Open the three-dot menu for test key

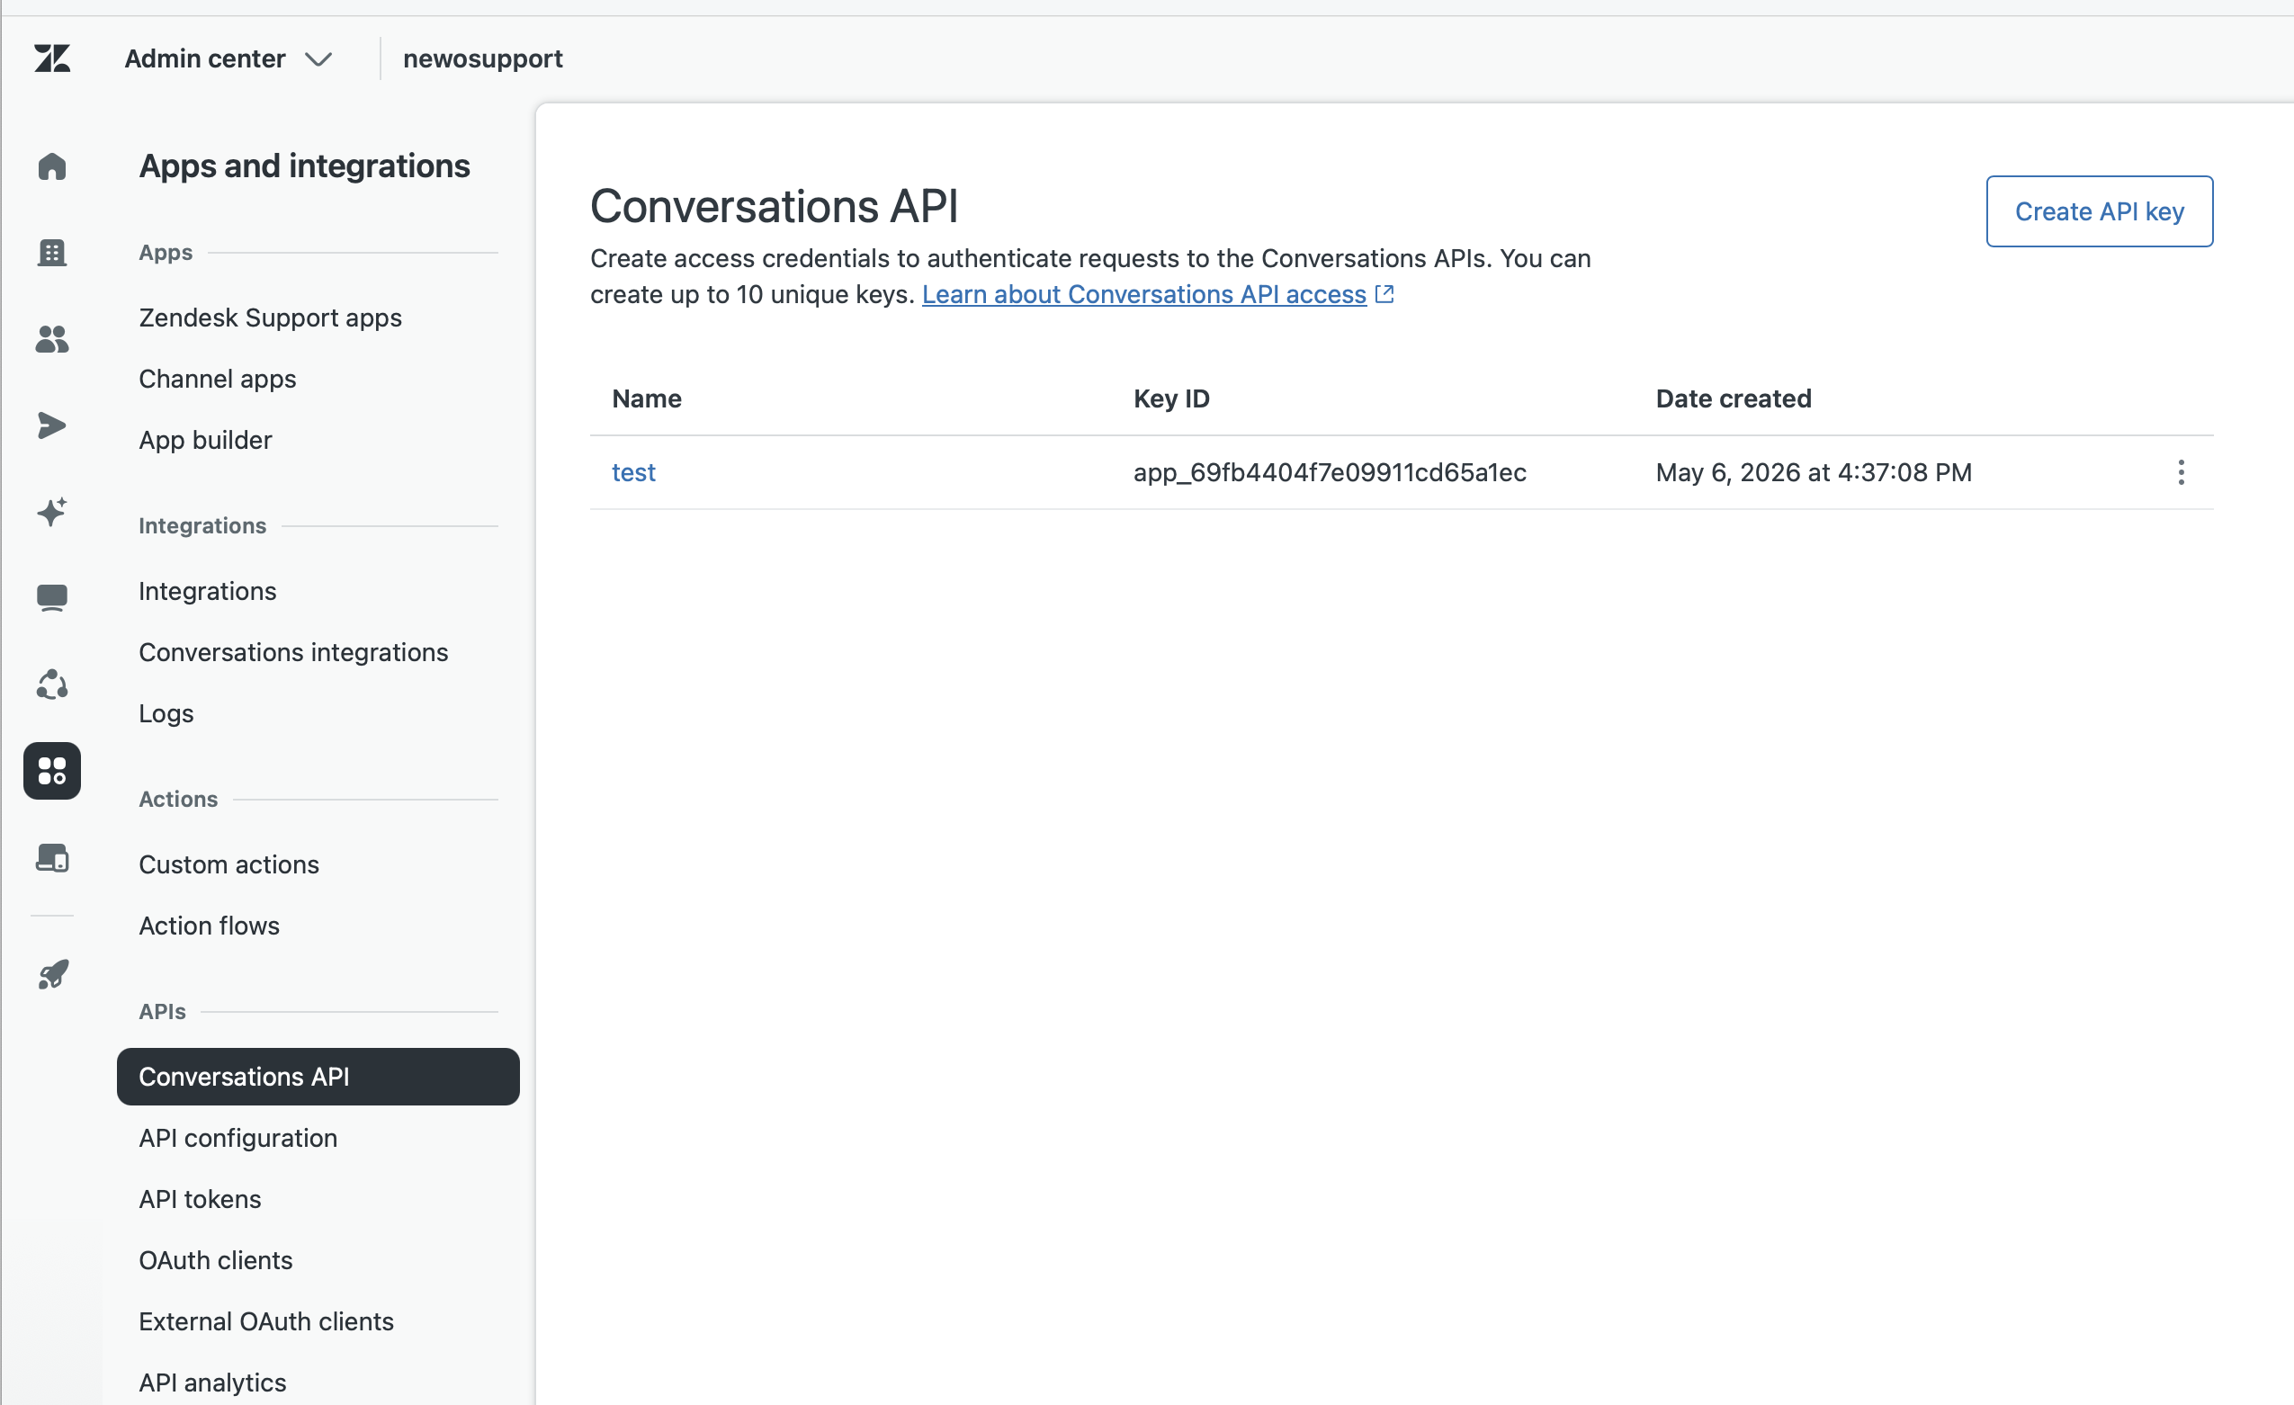click(x=2181, y=472)
